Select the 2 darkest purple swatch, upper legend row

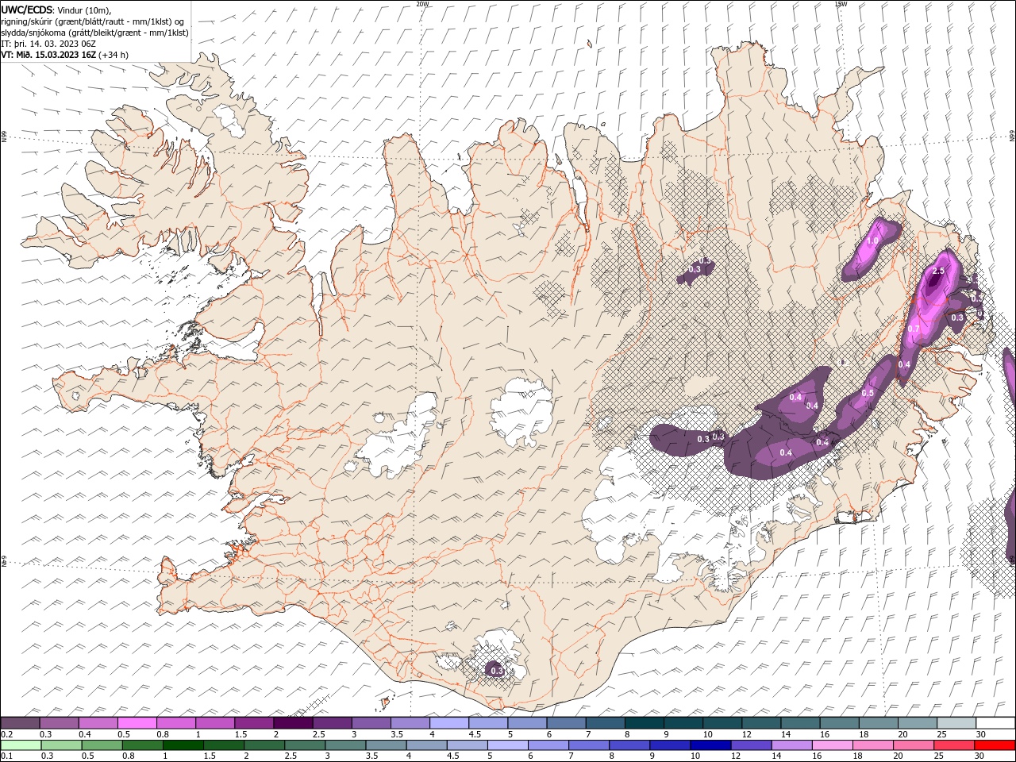tap(294, 723)
